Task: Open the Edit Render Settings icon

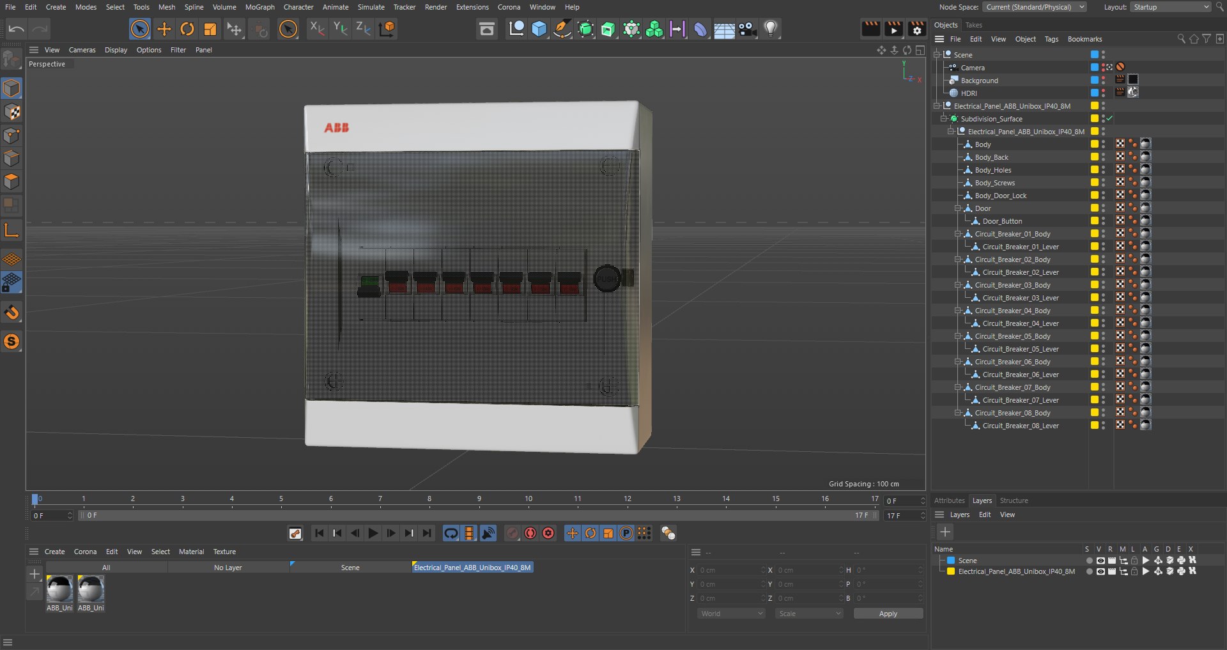Action: (x=917, y=29)
